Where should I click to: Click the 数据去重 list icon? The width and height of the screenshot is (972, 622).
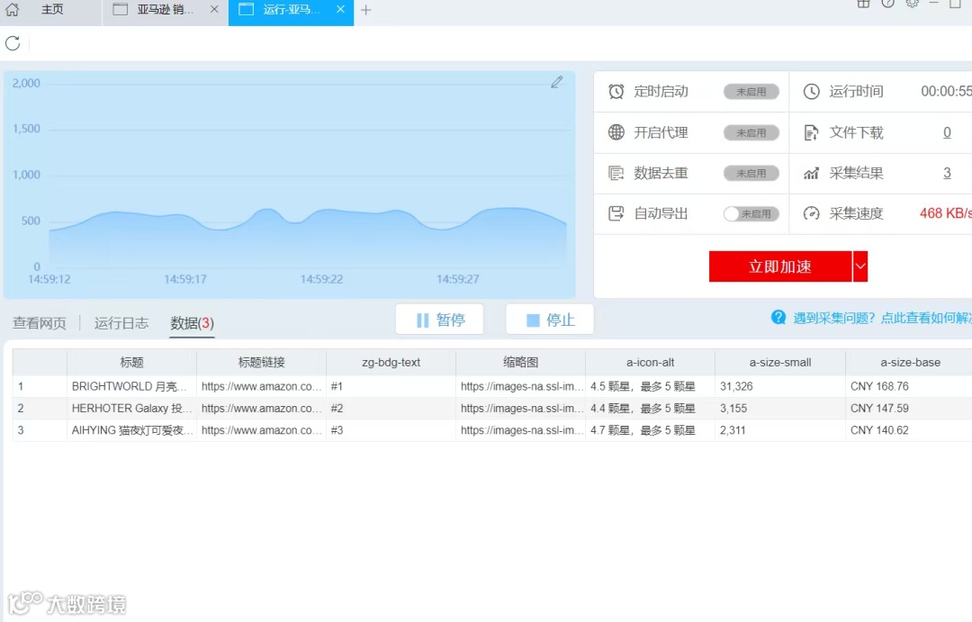click(616, 173)
